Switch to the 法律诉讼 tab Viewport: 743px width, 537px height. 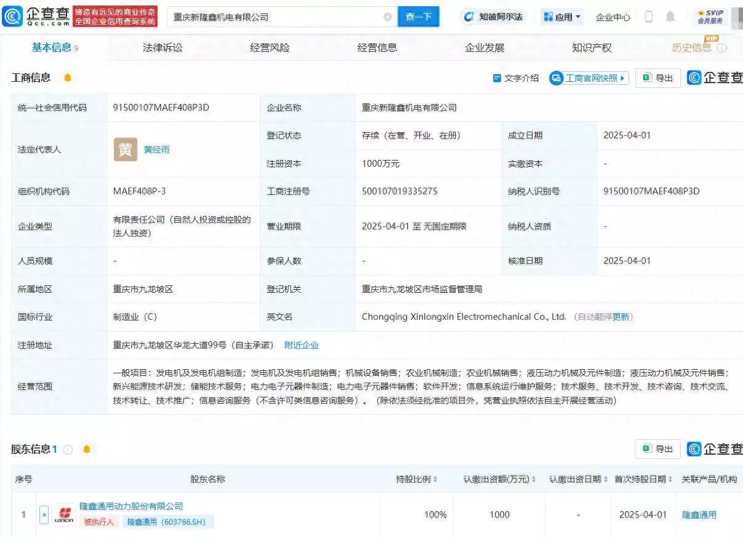(162, 47)
